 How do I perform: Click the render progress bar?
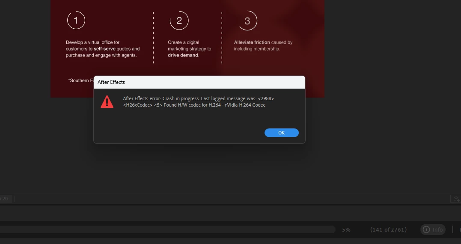tap(168, 229)
